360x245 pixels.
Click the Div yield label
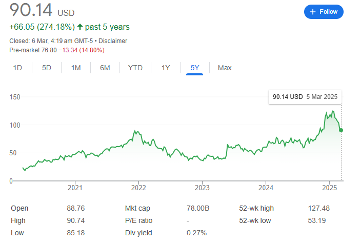[x=138, y=233]
